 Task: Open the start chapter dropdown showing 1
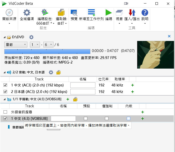point(35,45)
